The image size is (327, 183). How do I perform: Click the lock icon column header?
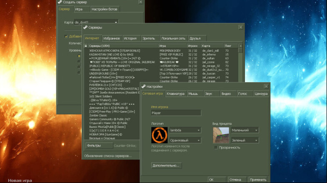tap(86, 46)
